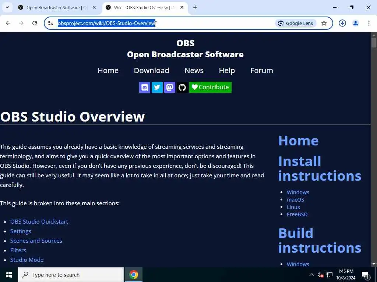Open the Chrome downloads icon
Screen dimensions: 377x282
click(x=342, y=23)
